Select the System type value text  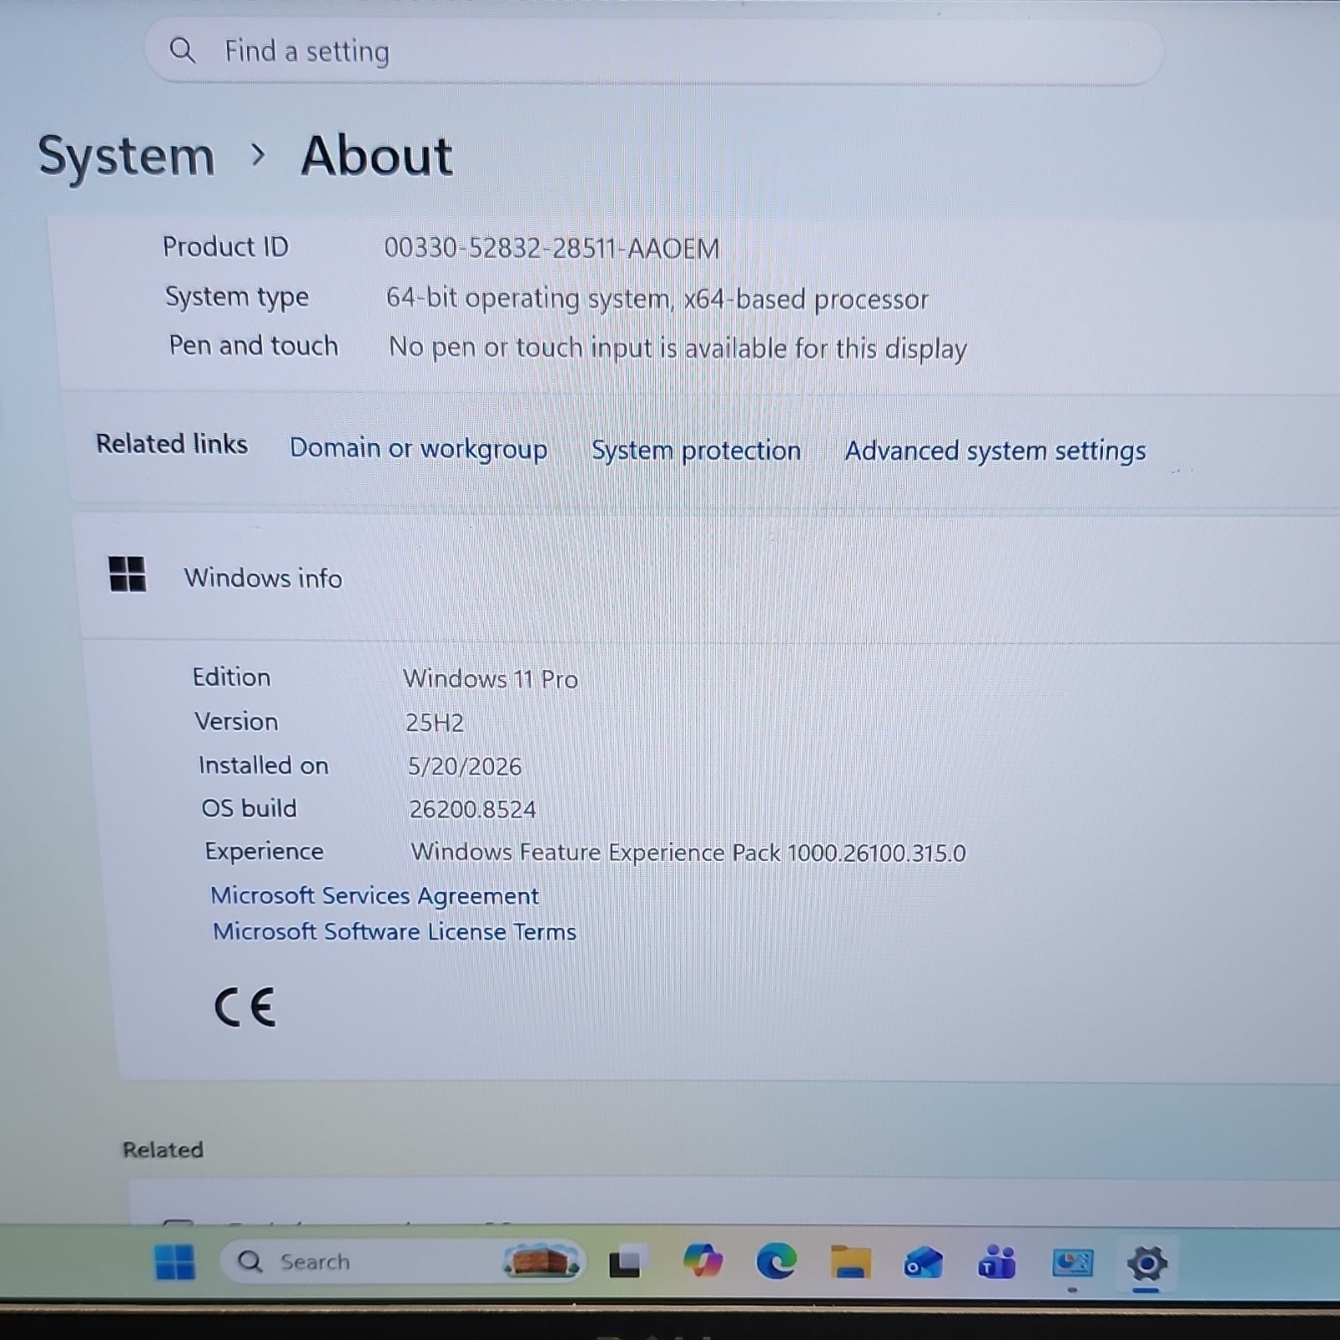pos(657,299)
